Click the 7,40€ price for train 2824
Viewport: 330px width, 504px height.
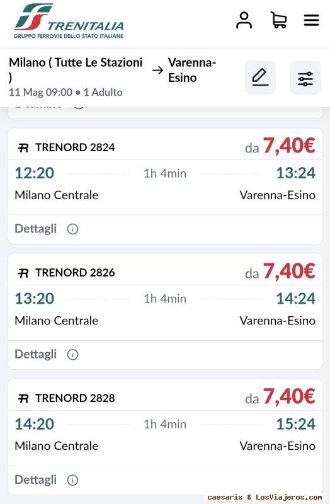(x=289, y=146)
